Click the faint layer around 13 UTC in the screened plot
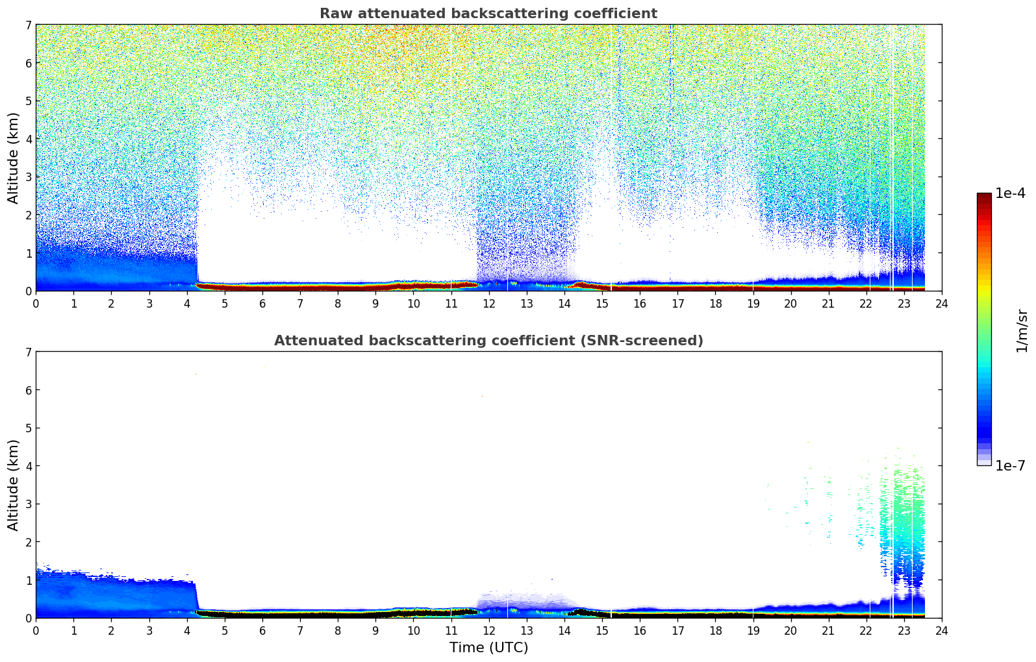This screenshot has height=662, width=1036. [526, 600]
